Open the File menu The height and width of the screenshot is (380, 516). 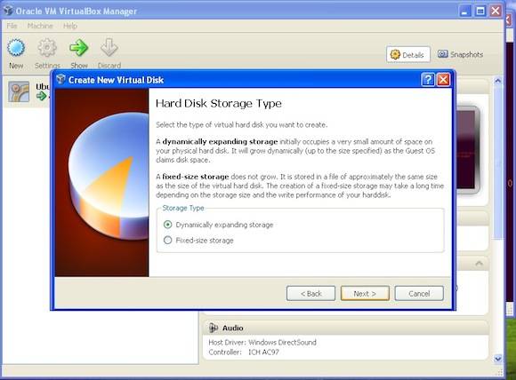click(x=12, y=26)
